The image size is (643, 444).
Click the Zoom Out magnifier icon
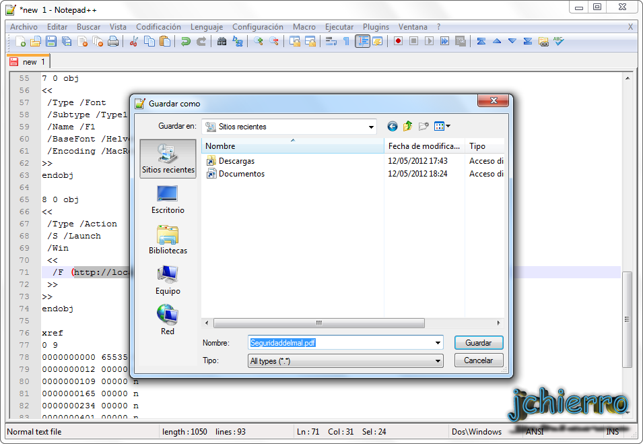coord(273,42)
